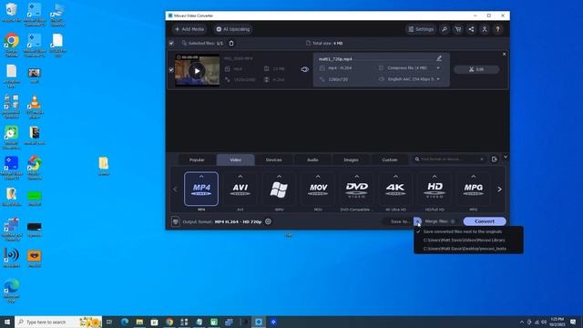
Task: Expand the MP4 preset options arrow
Action: click(201, 176)
